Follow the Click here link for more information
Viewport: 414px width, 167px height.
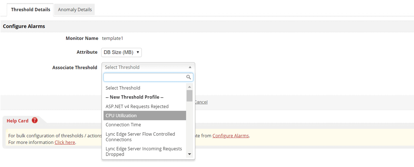pyautogui.click(x=65, y=142)
